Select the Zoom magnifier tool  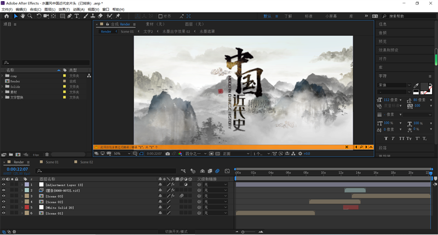pyautogui.click(x=30, y=16)
